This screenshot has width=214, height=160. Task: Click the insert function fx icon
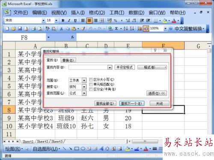[x=72, y=38]
